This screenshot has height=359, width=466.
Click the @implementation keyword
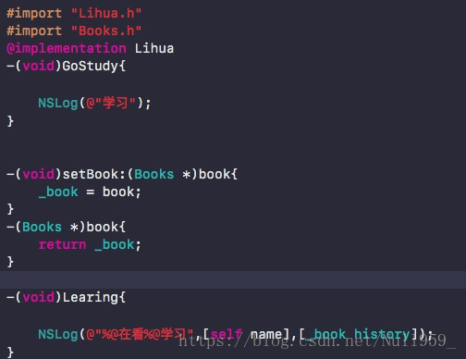click(67, 49)
